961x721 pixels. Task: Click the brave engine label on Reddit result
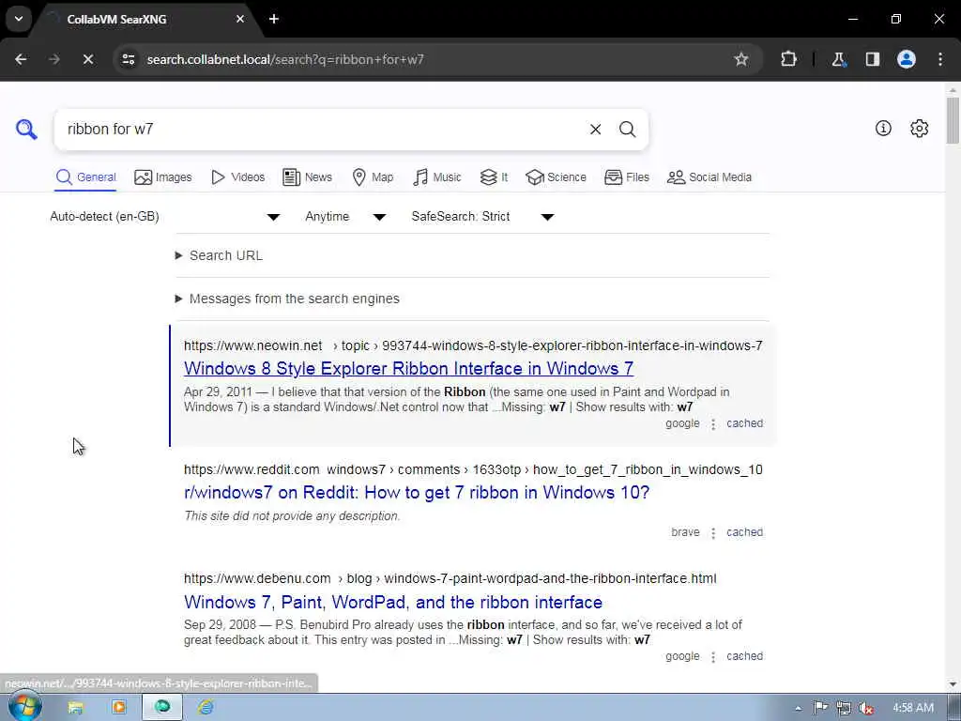tap(685, 532)
